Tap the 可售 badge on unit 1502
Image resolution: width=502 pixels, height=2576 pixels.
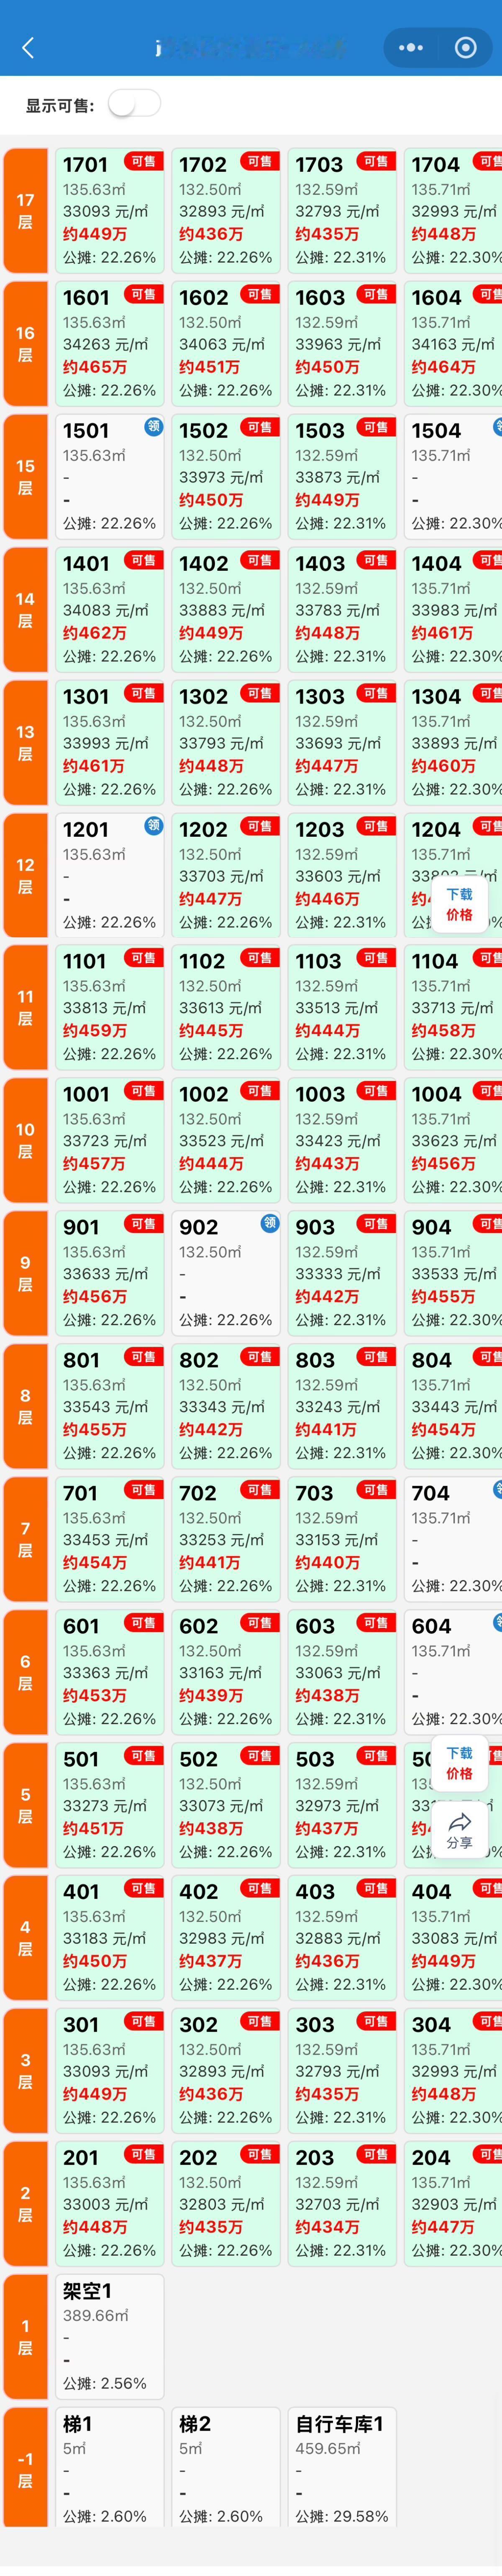pos(259,427)
